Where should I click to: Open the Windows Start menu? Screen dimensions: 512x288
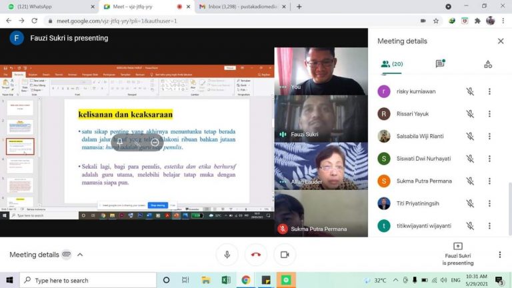(x=9, y=280)
